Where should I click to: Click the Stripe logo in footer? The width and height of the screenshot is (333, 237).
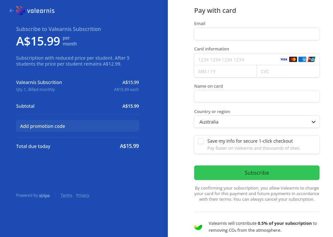pos(44,196)
